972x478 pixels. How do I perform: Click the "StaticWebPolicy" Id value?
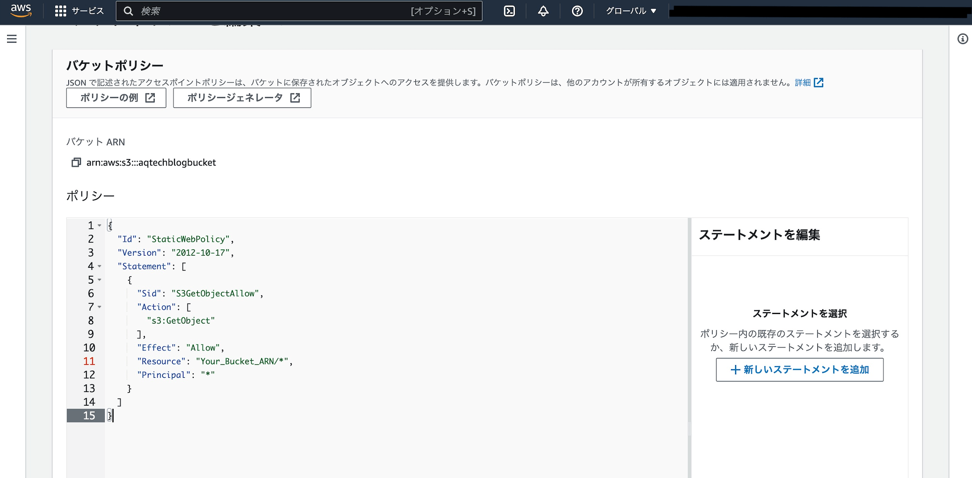(x=188, y=239)
